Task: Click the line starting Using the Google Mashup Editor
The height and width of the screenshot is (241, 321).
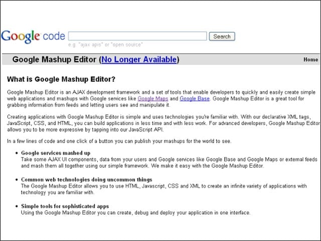Action: point(135,212)
